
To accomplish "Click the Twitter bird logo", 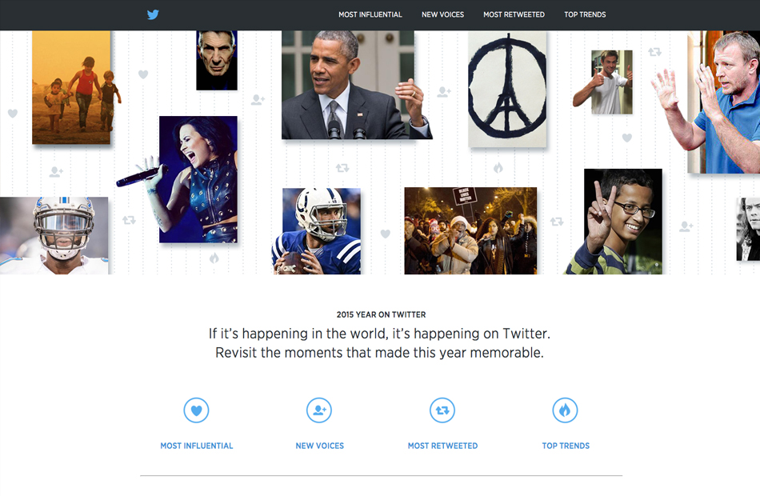I will (153, 14).
